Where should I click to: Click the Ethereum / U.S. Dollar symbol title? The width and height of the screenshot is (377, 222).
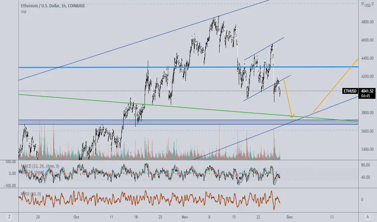53,6
